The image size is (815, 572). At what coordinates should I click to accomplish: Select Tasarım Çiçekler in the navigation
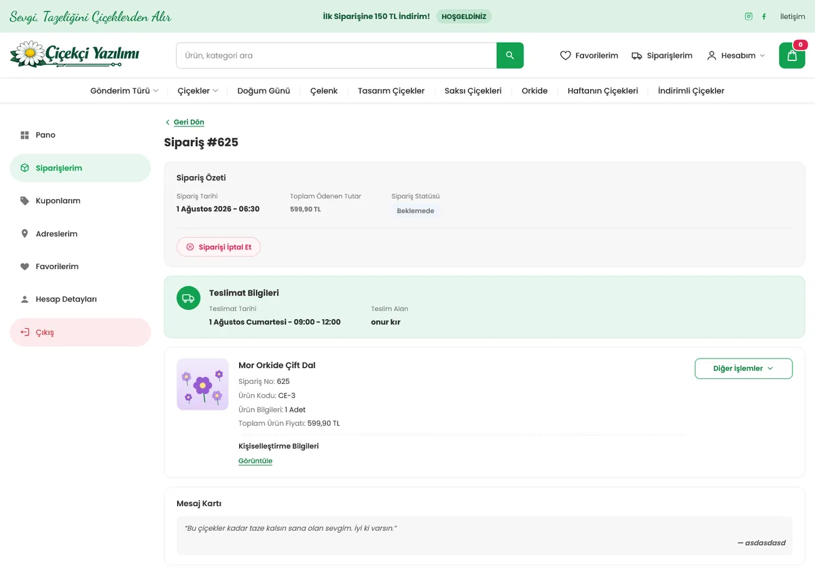tap(391, 90)
